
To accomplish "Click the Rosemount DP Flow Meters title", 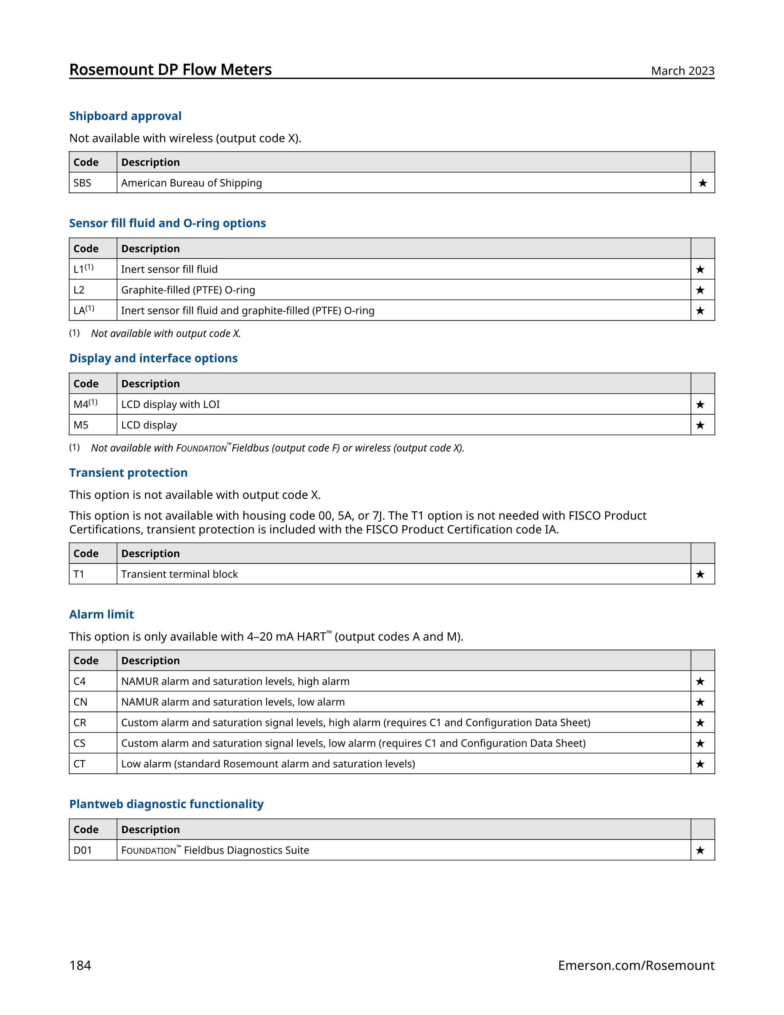I will pos(170,69).
